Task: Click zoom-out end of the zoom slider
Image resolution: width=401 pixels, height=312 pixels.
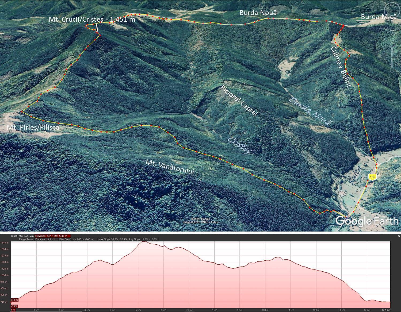Action: click(392, 71)
